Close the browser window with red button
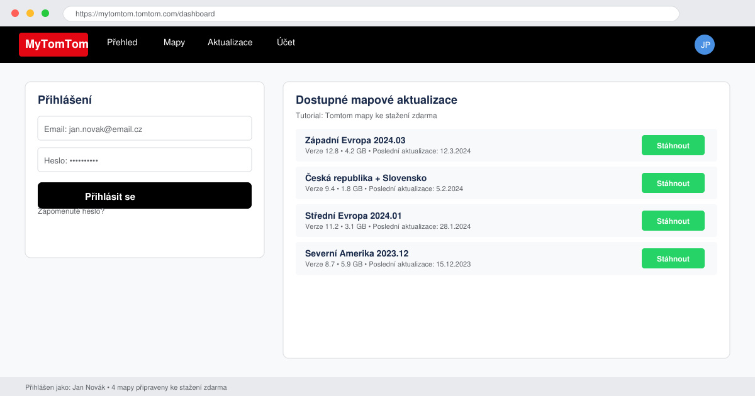Image resolution: width=755 pixels, height=396 pixels. [x=15, y=13]
